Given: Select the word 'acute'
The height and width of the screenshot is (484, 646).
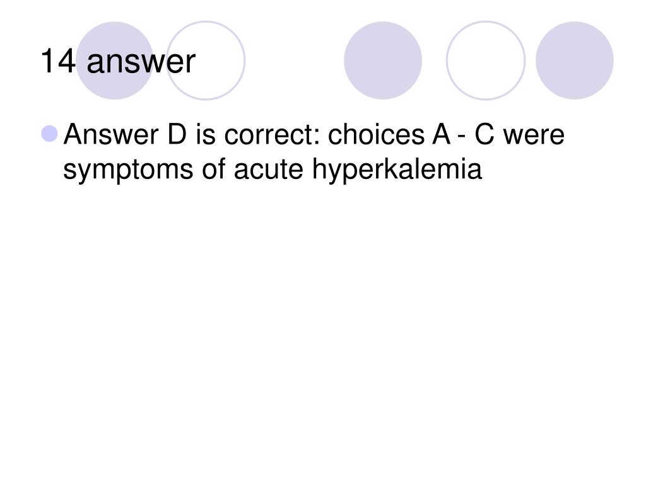Looking at the screenshot, I should coord(269,170).
